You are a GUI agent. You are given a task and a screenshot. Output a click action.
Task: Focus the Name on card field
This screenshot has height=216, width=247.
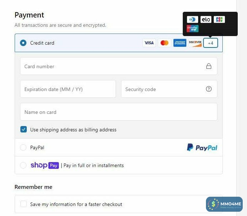point(119,112)
